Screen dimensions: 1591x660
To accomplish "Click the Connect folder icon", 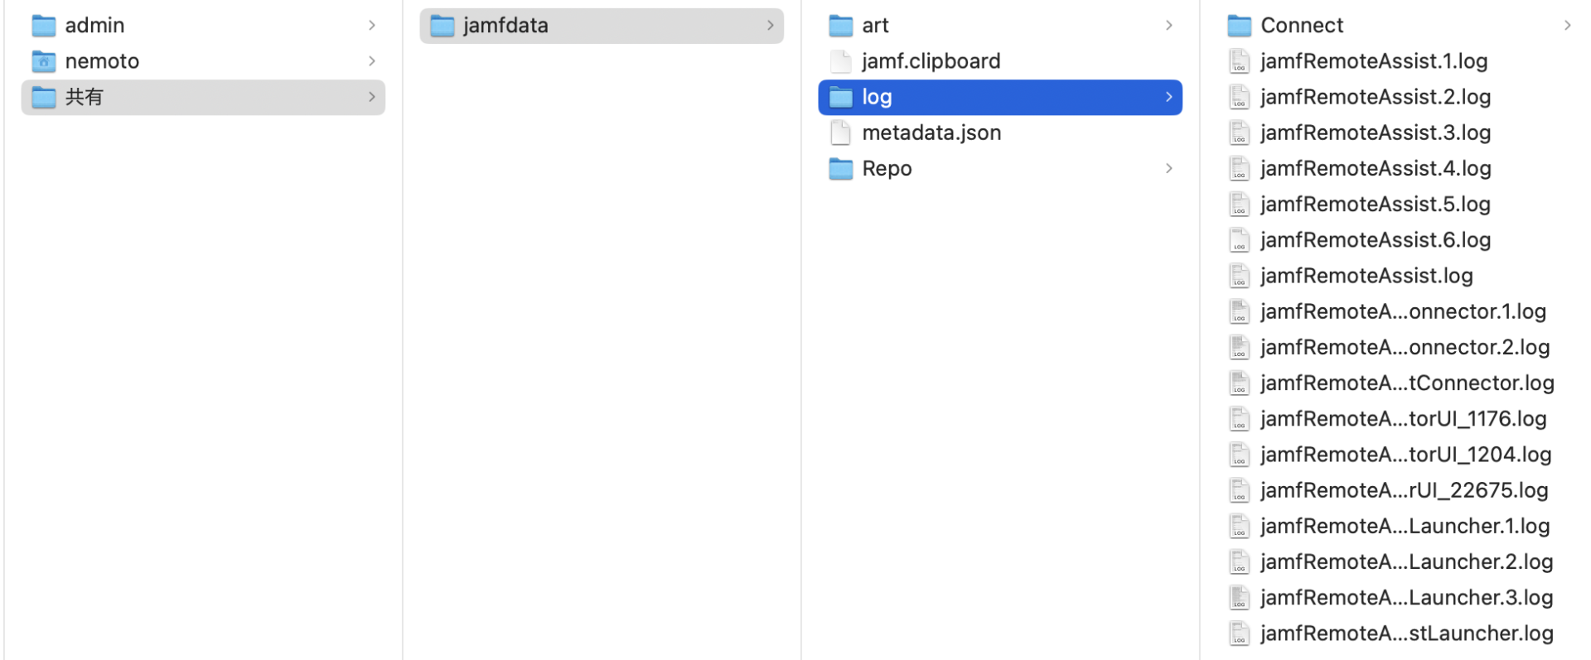I will click(1239, 25).
